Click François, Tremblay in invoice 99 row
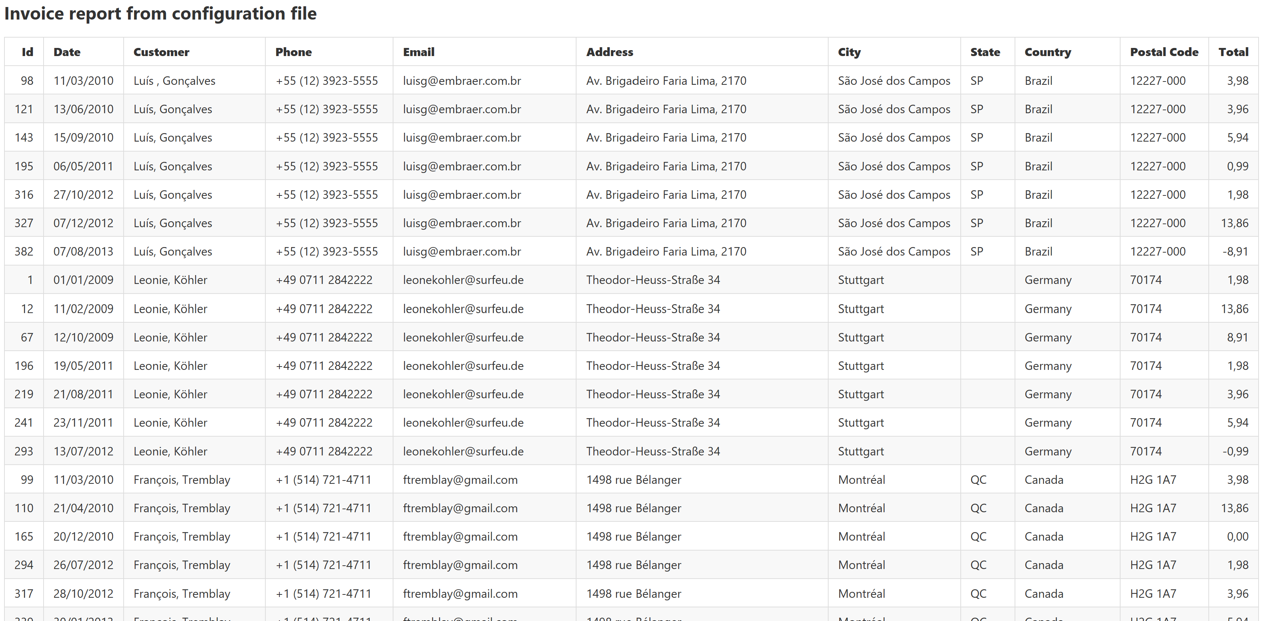The width and height of the screenshot is (1263, 621). pos(182,479)
